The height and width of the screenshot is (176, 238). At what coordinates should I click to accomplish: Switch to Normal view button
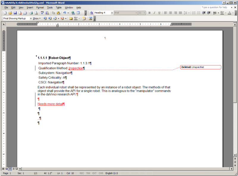pyautogui.click(x=3, y=169)
